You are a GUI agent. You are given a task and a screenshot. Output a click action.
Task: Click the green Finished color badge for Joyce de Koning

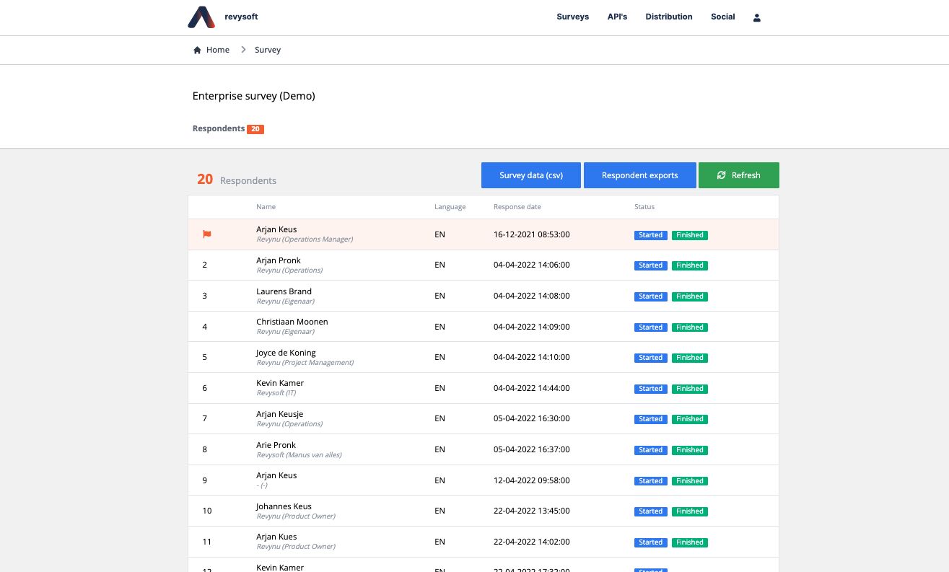tap(689, 357)
